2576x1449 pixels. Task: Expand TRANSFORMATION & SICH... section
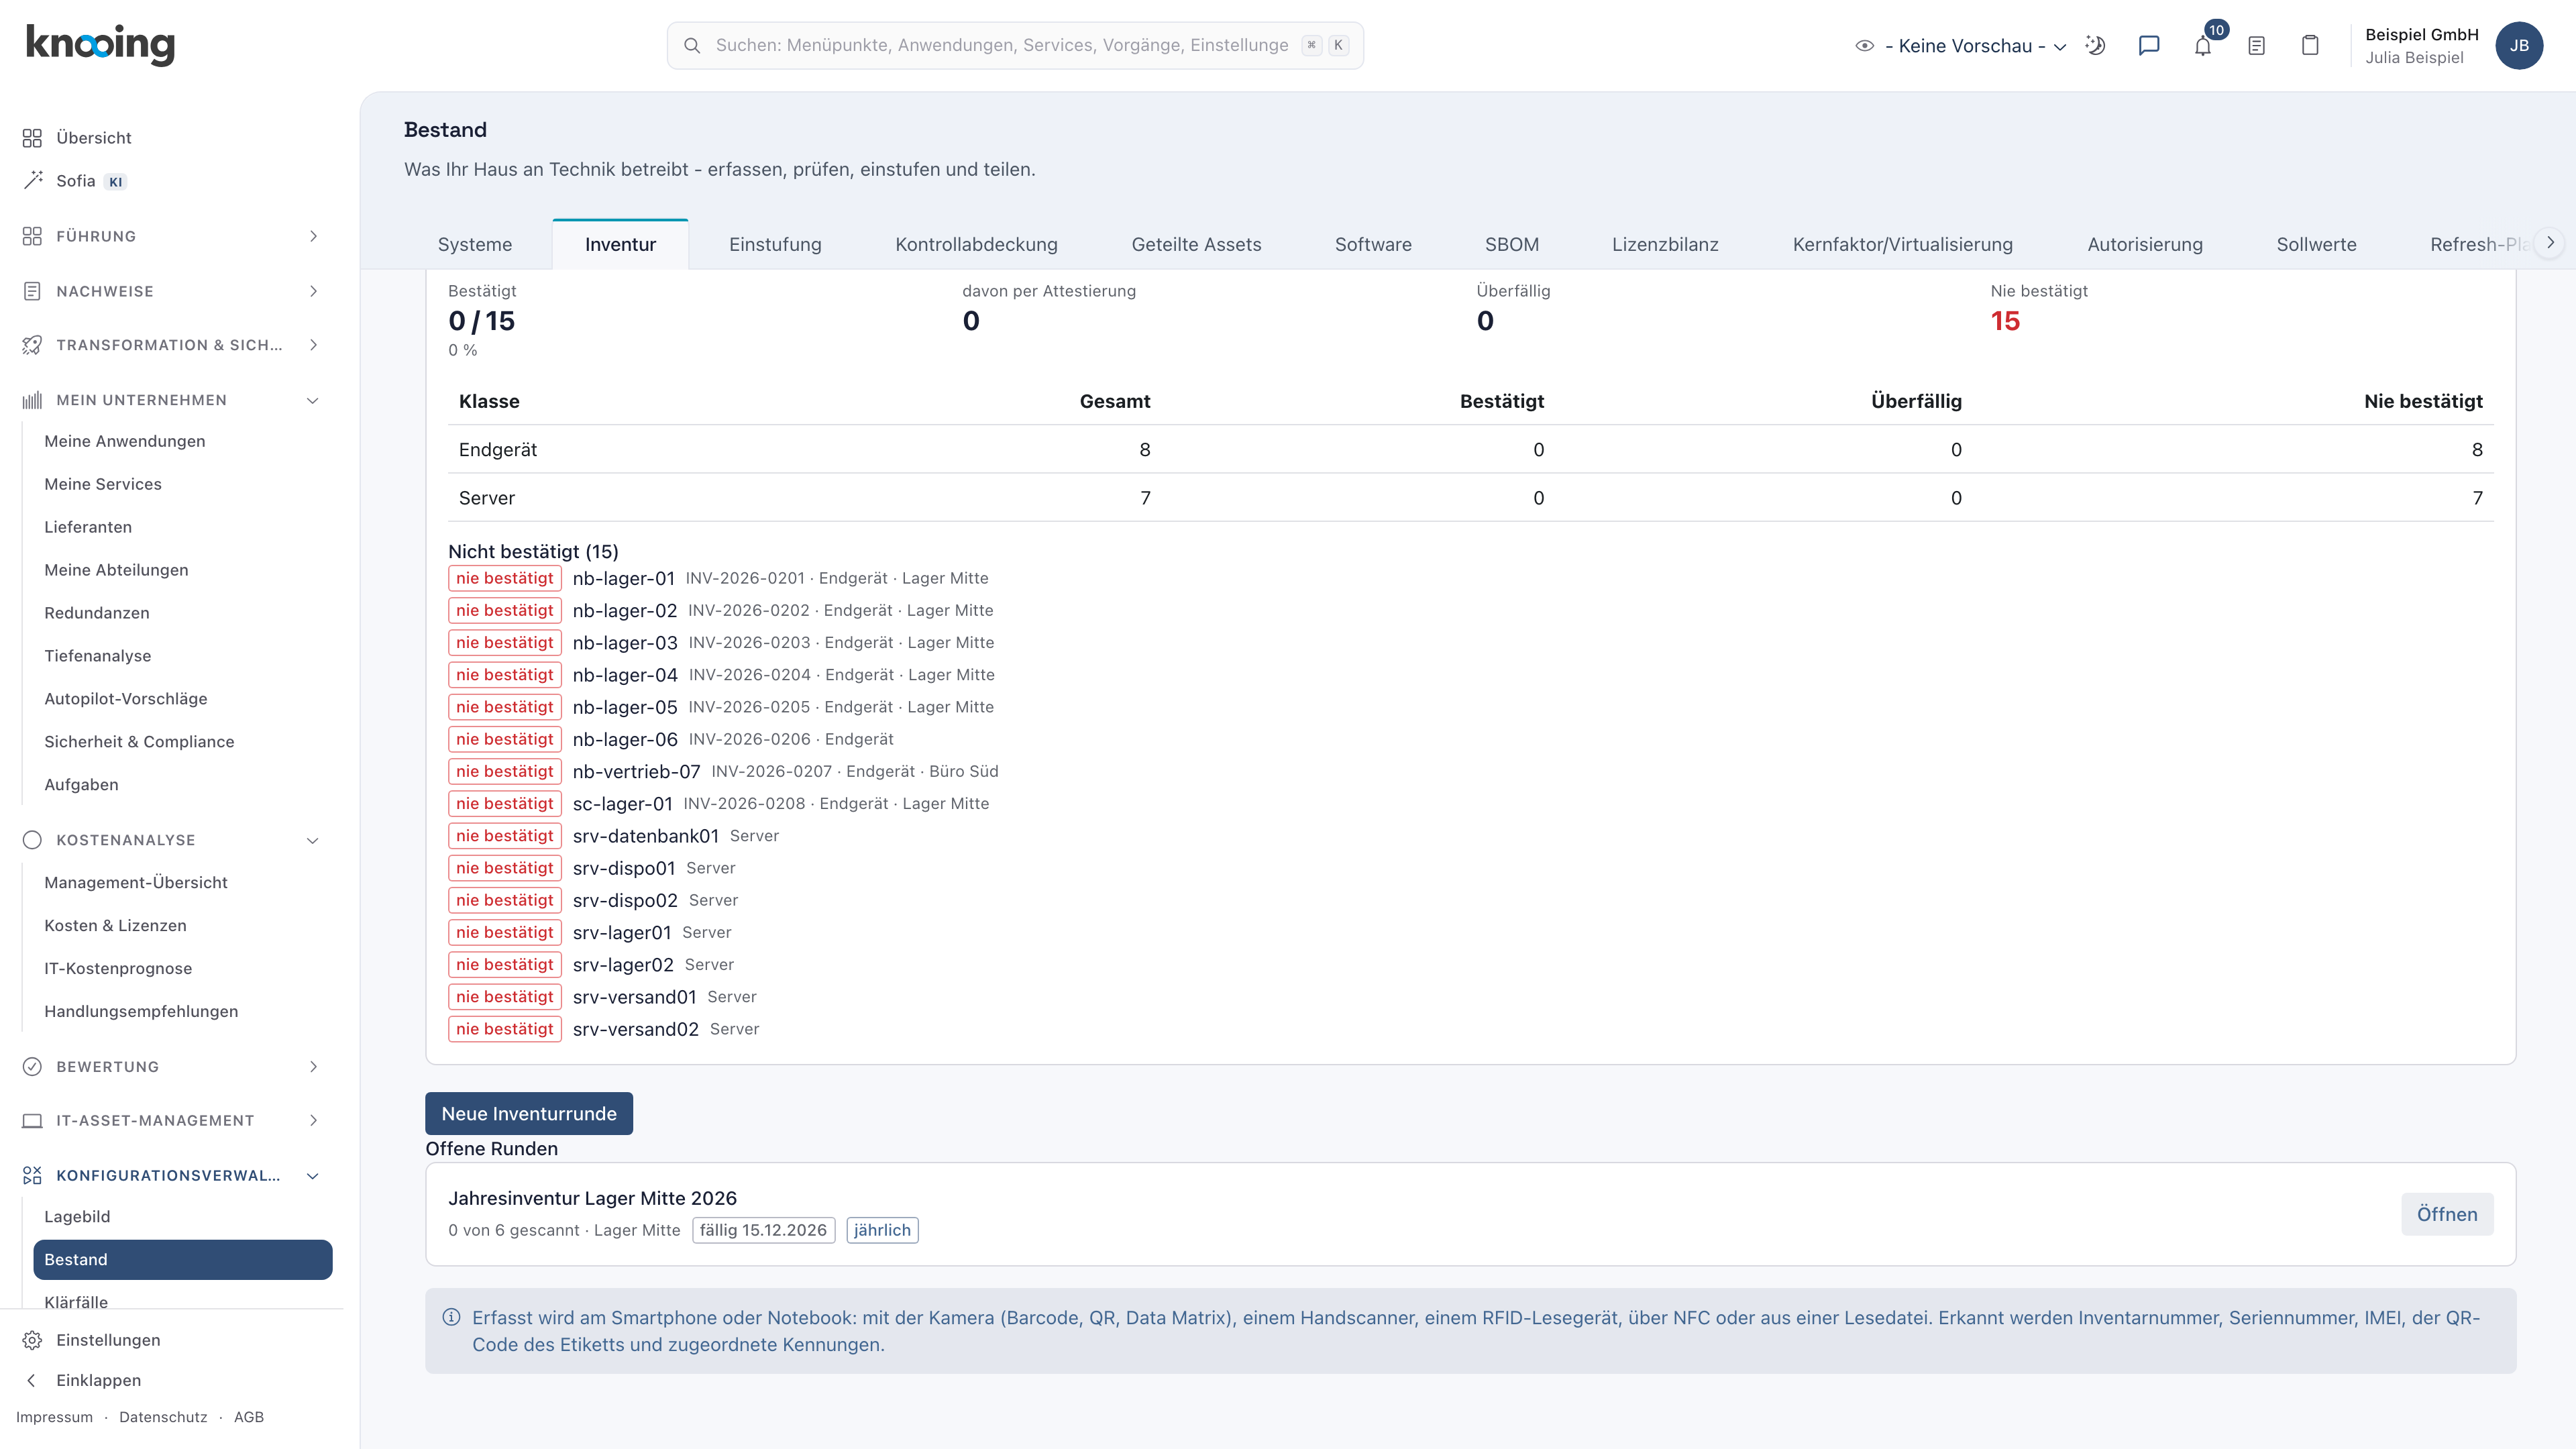(172, 345)
